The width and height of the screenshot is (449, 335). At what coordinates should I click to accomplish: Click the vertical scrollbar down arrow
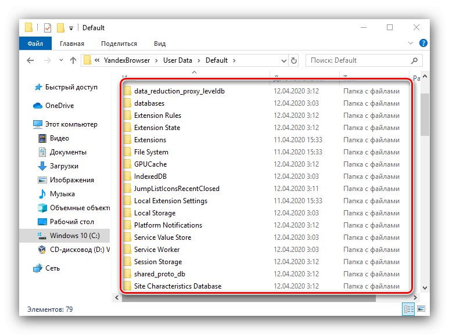pyautogui.click(x=425, y=288)
